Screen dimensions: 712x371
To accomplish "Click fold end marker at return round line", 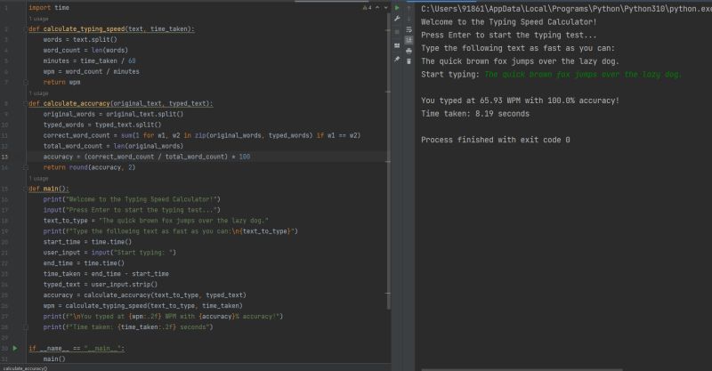I will tap(26, 167).
